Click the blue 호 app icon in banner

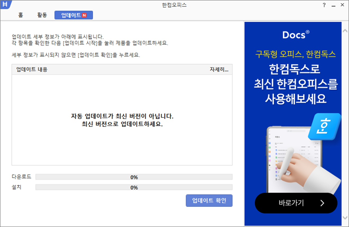[x=324, y=127]
